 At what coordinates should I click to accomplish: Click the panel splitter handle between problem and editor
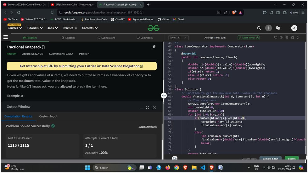(x=164, y=96)
